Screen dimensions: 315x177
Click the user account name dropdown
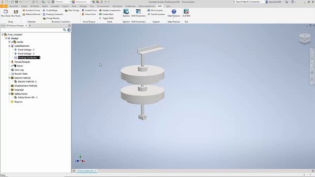tap(275, 2)
